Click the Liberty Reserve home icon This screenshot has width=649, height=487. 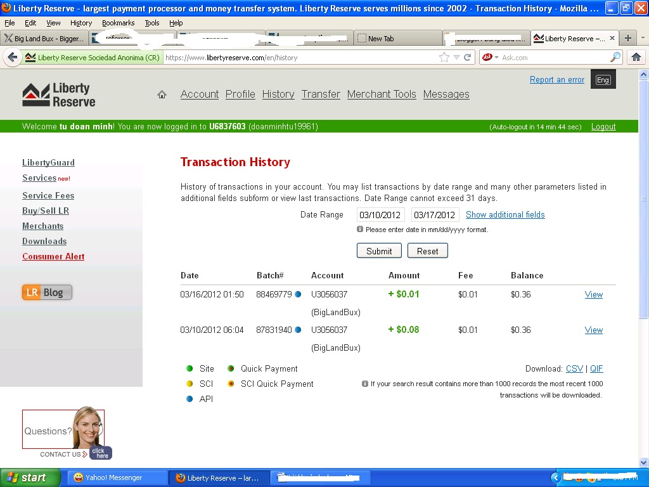(x=162, y=94)
